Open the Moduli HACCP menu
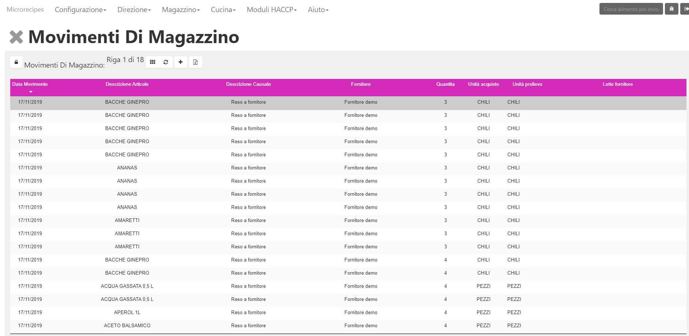689x336 pixels. click(x=272, y=9)
